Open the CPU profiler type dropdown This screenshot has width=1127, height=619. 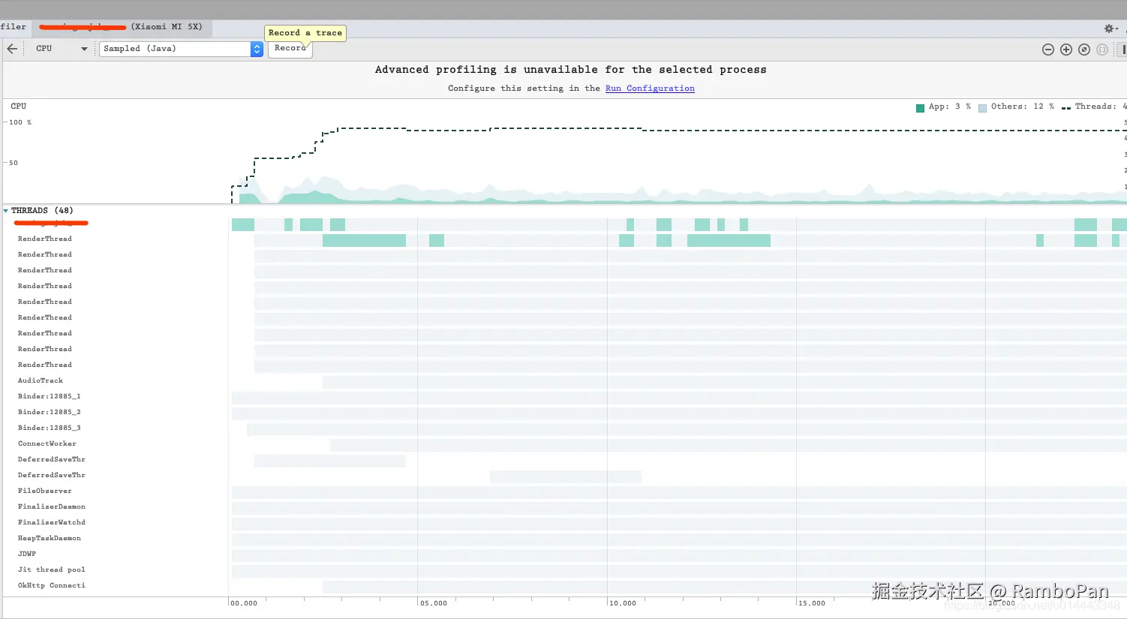62,49
